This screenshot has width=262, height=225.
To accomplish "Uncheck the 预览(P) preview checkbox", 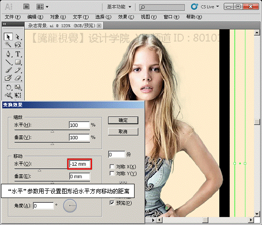I will tap(112, 203).
